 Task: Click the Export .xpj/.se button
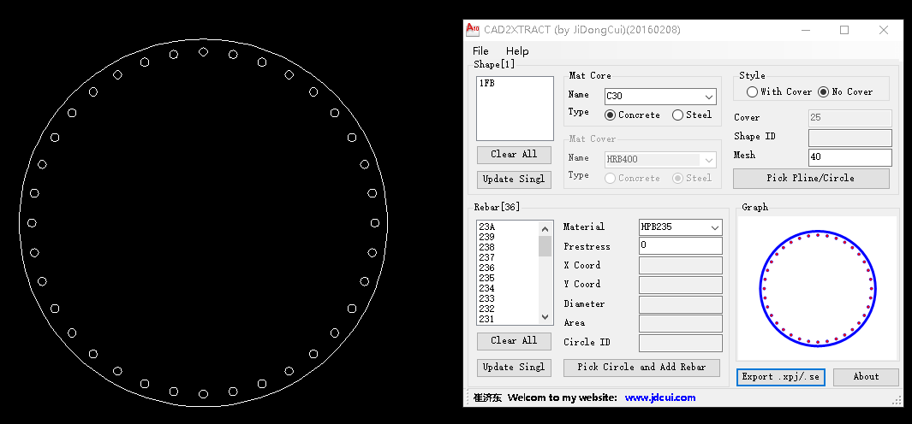(780, 377)
